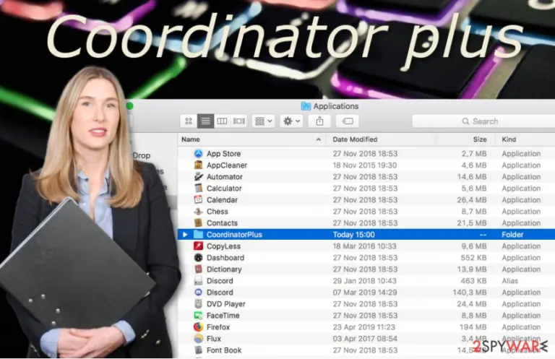Click the '552 KB' size cell
Viewport: 555px width, 359px height.
click(473, 257)
